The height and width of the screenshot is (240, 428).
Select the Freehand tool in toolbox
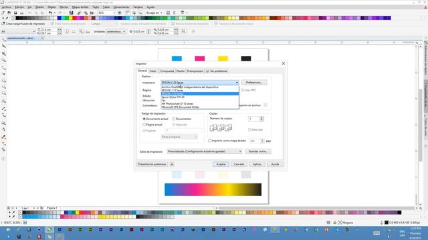[3, 67]
